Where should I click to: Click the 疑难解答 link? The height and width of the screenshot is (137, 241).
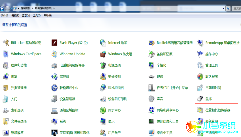(17, 133)
